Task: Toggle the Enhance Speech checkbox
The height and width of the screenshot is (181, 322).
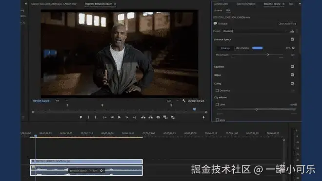Action: click(x=292, y=39)
